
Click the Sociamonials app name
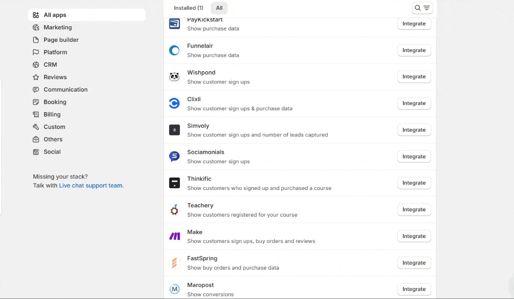click(206, 152)
